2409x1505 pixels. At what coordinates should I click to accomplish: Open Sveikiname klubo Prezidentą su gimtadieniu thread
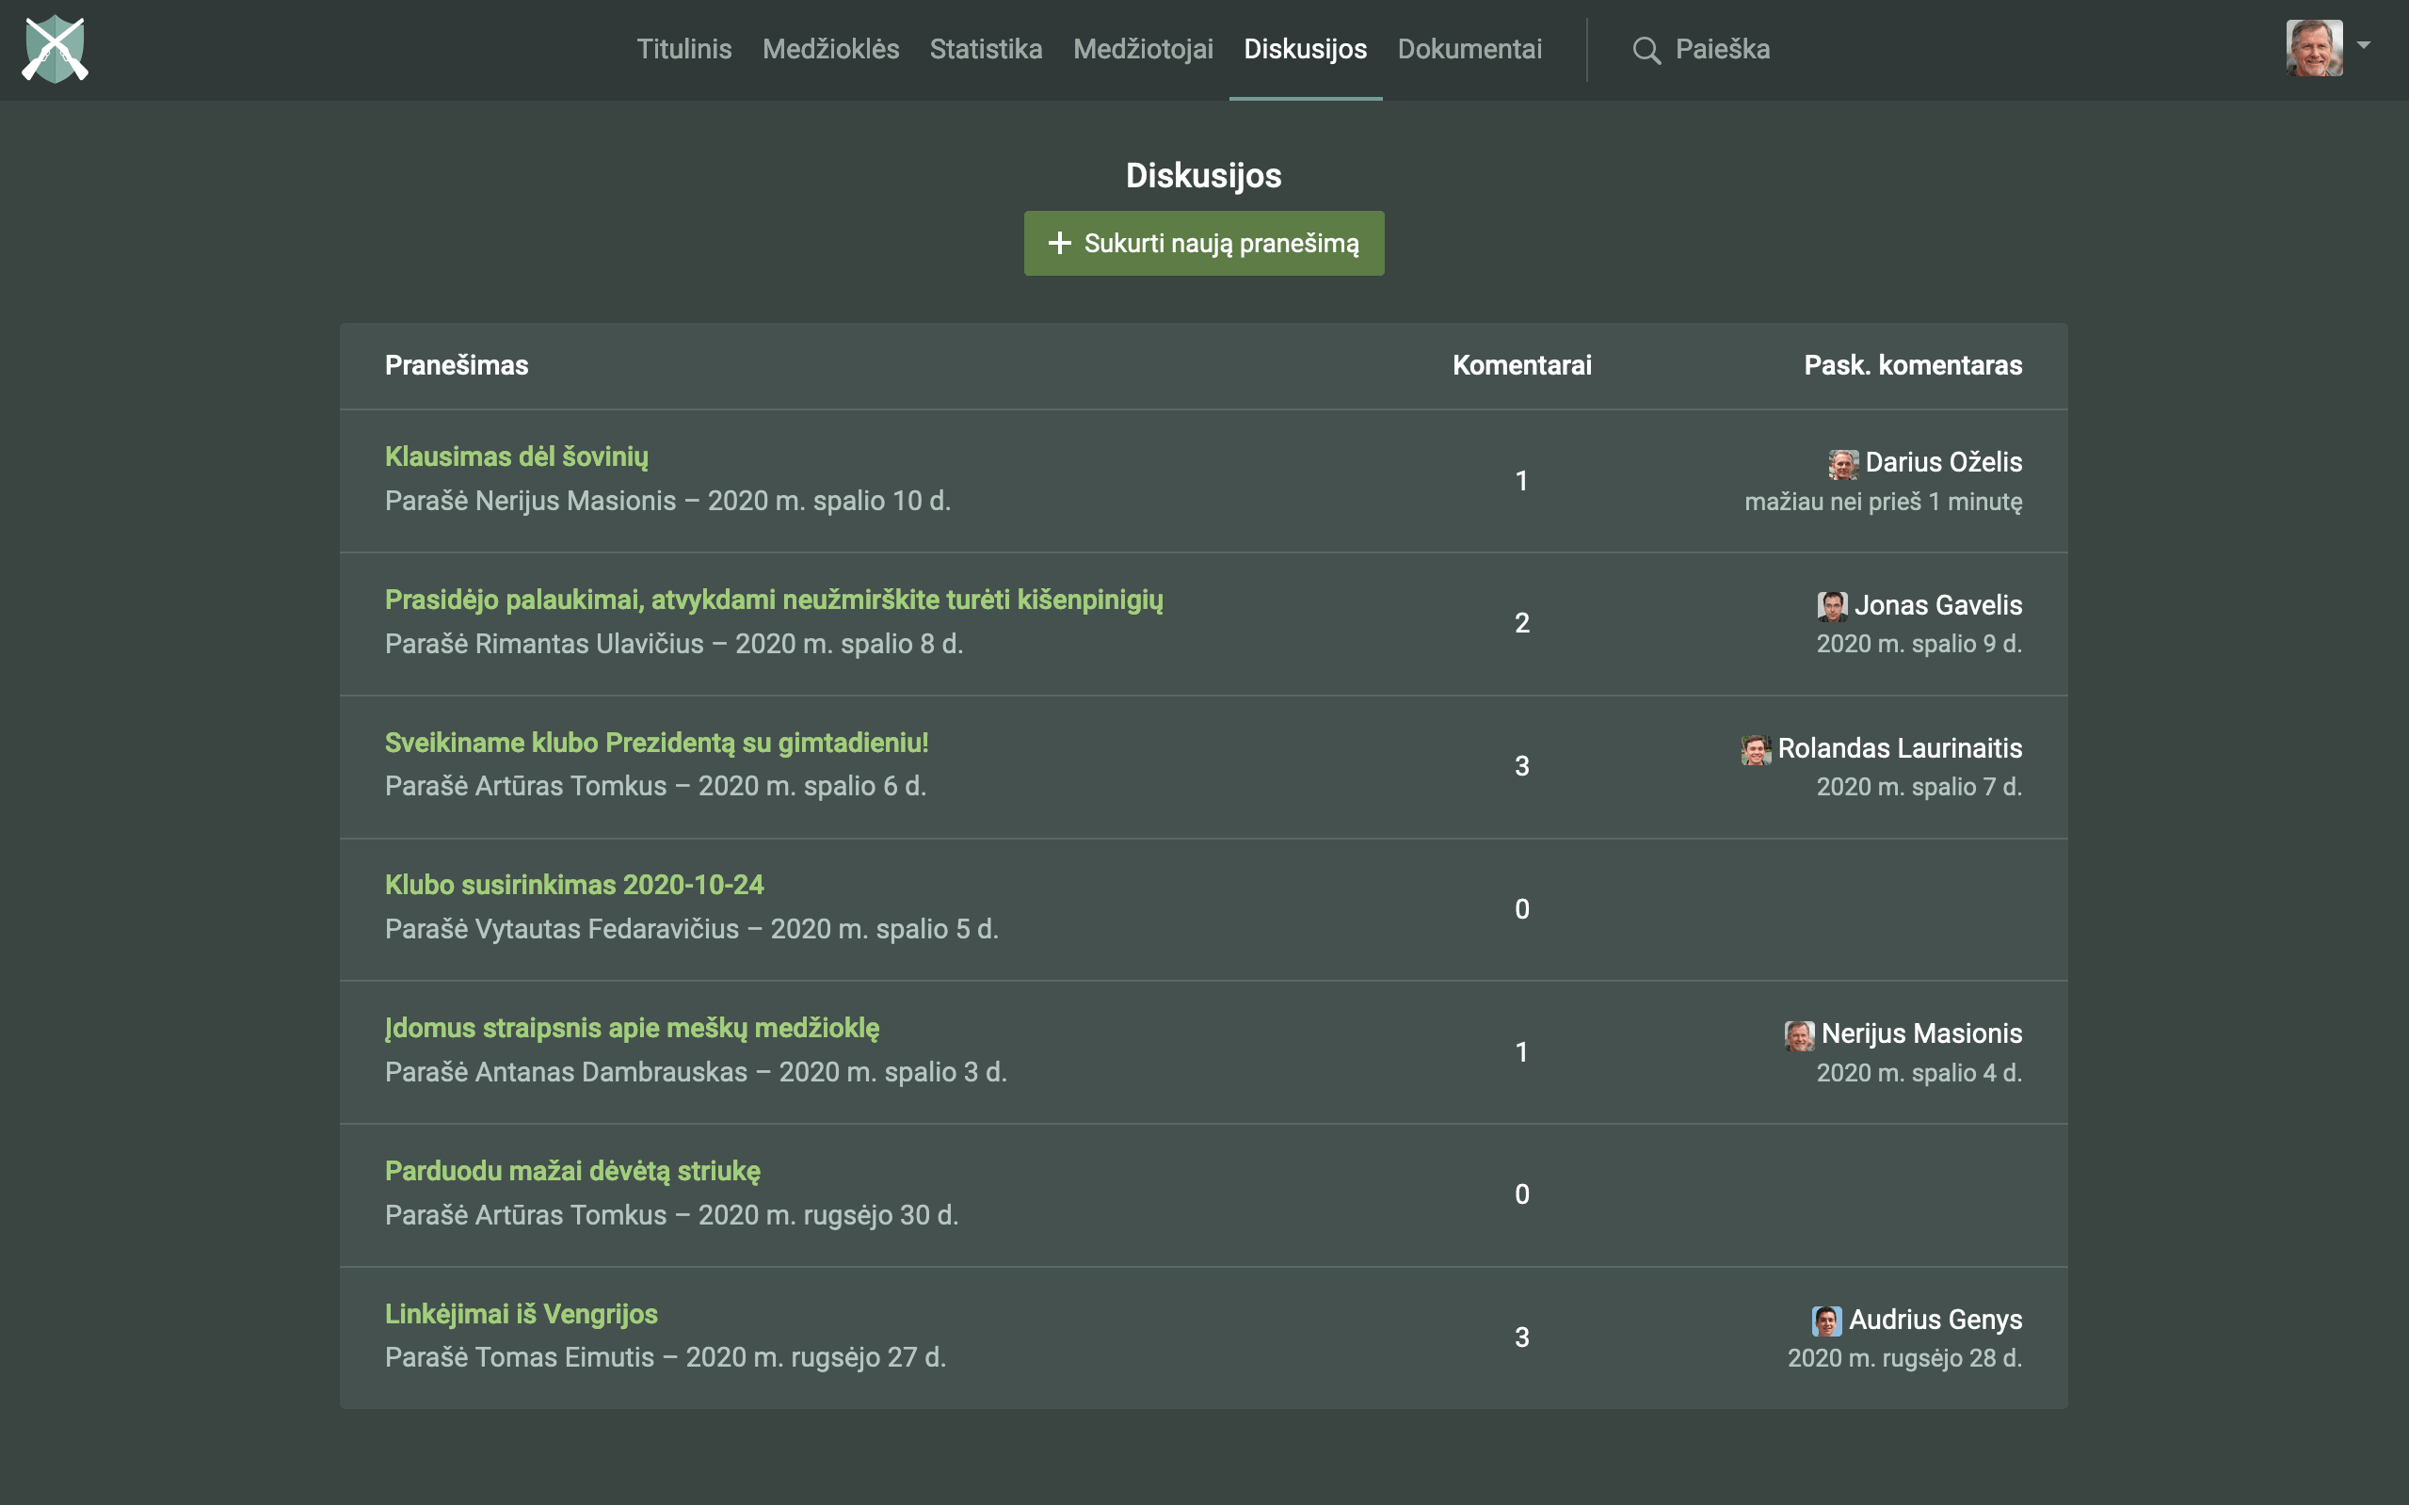coord(656,743)
